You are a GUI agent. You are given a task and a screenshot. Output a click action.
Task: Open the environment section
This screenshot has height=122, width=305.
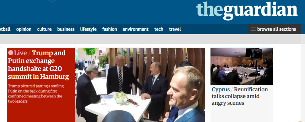pyautogui.click(x=135, y=29)
